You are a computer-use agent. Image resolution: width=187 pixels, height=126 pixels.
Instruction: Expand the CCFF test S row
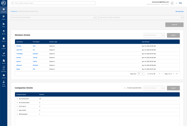[17, 106]
